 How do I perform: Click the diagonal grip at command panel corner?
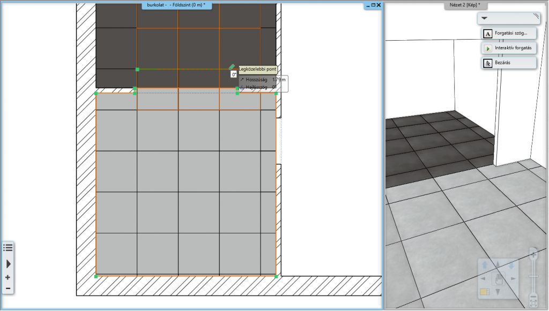click(x=536, y=16)
